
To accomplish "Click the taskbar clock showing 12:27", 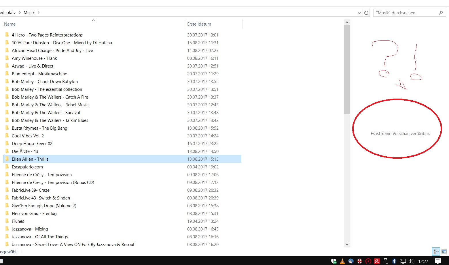I will pyautogui.click(x=423, y=261).
